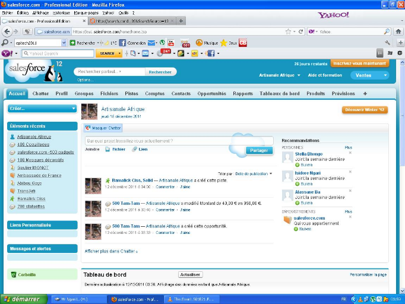
Task: Follow Stella Bhongo with Suivre plus icon
Action: 297,165
